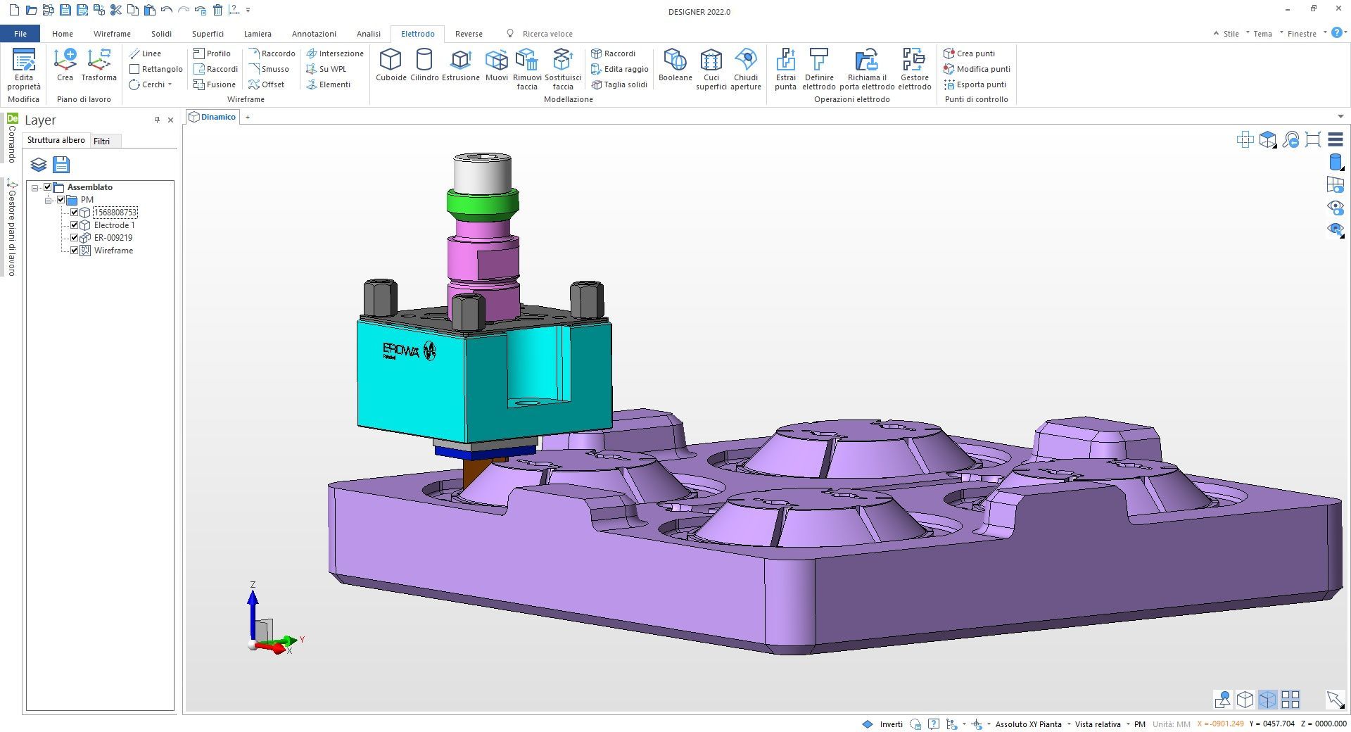Switch to the Home ribbon tab
This screenshot has height=732, width=1351.
tap(63, 34)
